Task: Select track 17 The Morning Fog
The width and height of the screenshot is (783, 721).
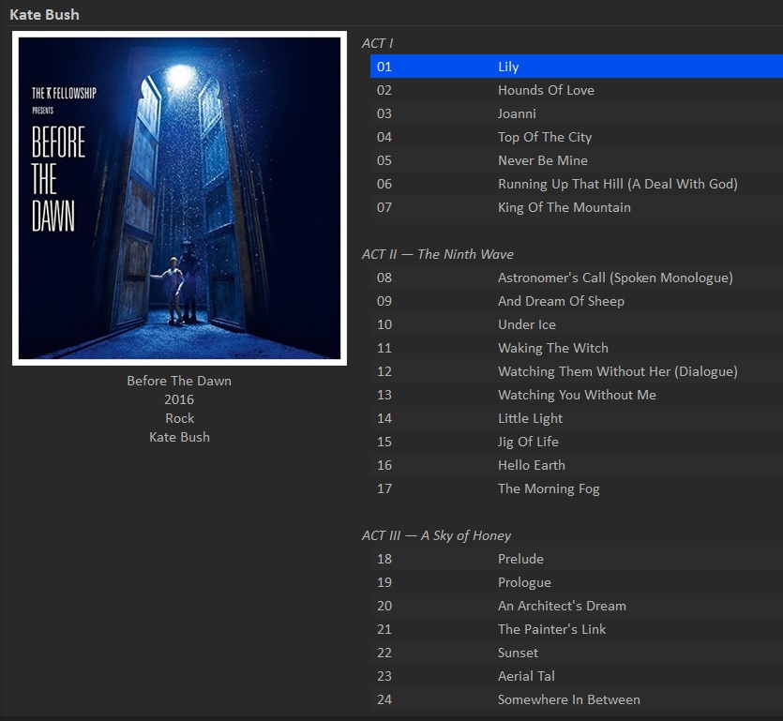Action: 577,488
